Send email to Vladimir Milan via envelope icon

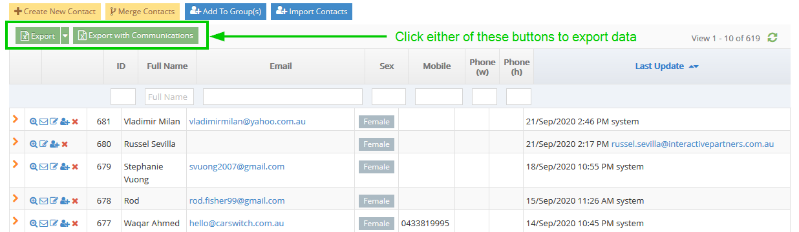[44, 122]
